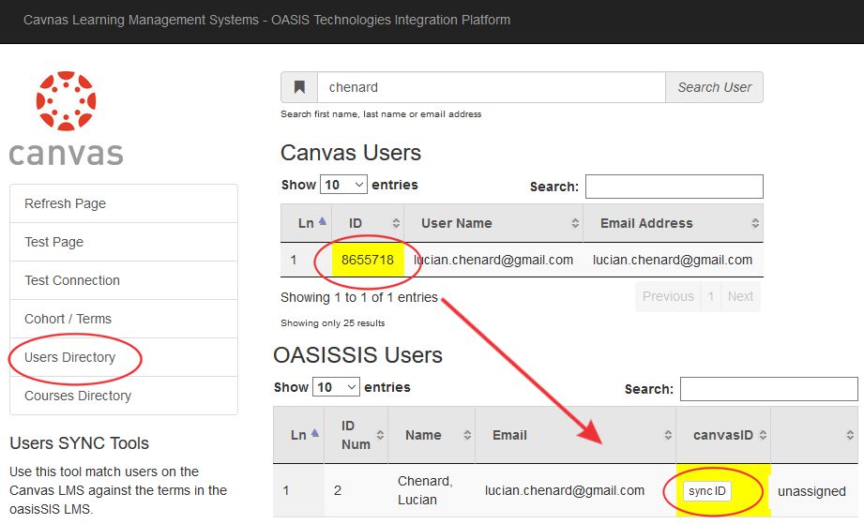Image resolution: width=864 pixels, height=524 pixels.
Task: Click Showing 1 to 1 of 1 entries
Action: [358, 297]
